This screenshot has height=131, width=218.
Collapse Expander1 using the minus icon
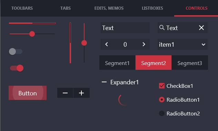pos(104,82)
